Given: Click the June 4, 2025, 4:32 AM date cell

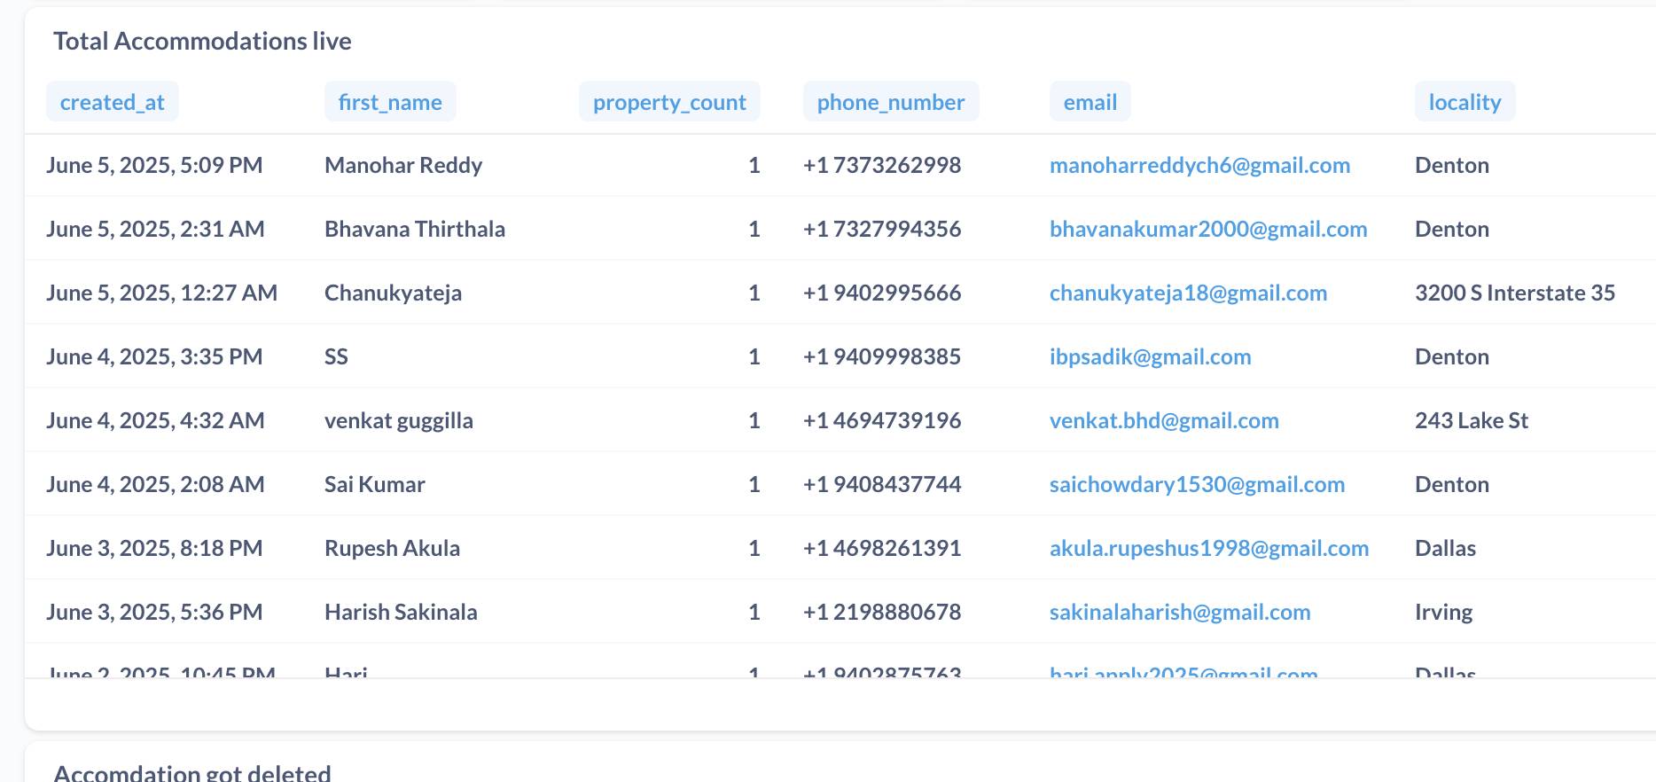Looking at the screenshot, I should (155, 421).
